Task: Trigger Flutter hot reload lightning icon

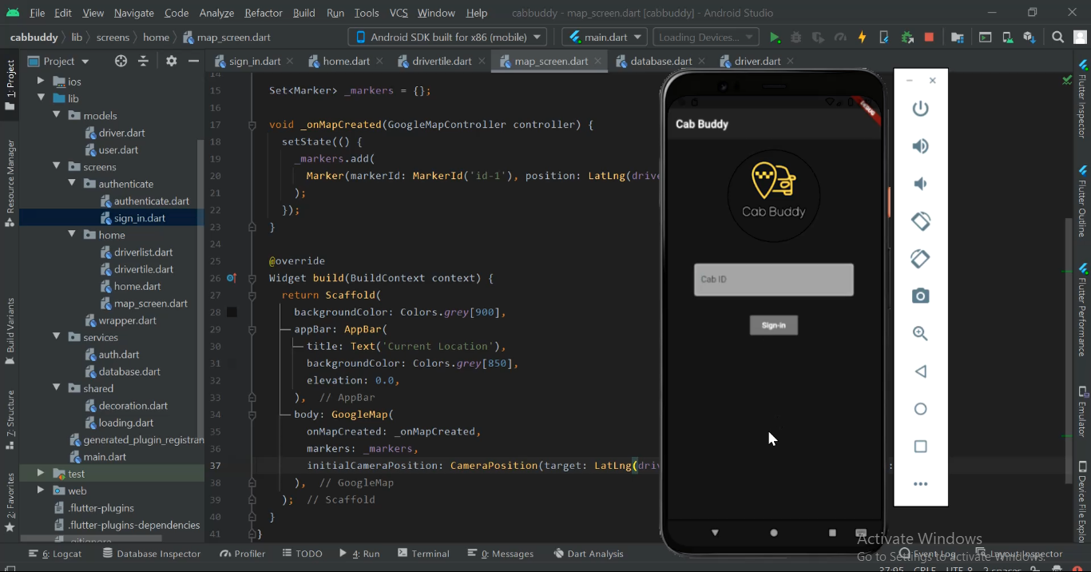Action: pos(862,38)
